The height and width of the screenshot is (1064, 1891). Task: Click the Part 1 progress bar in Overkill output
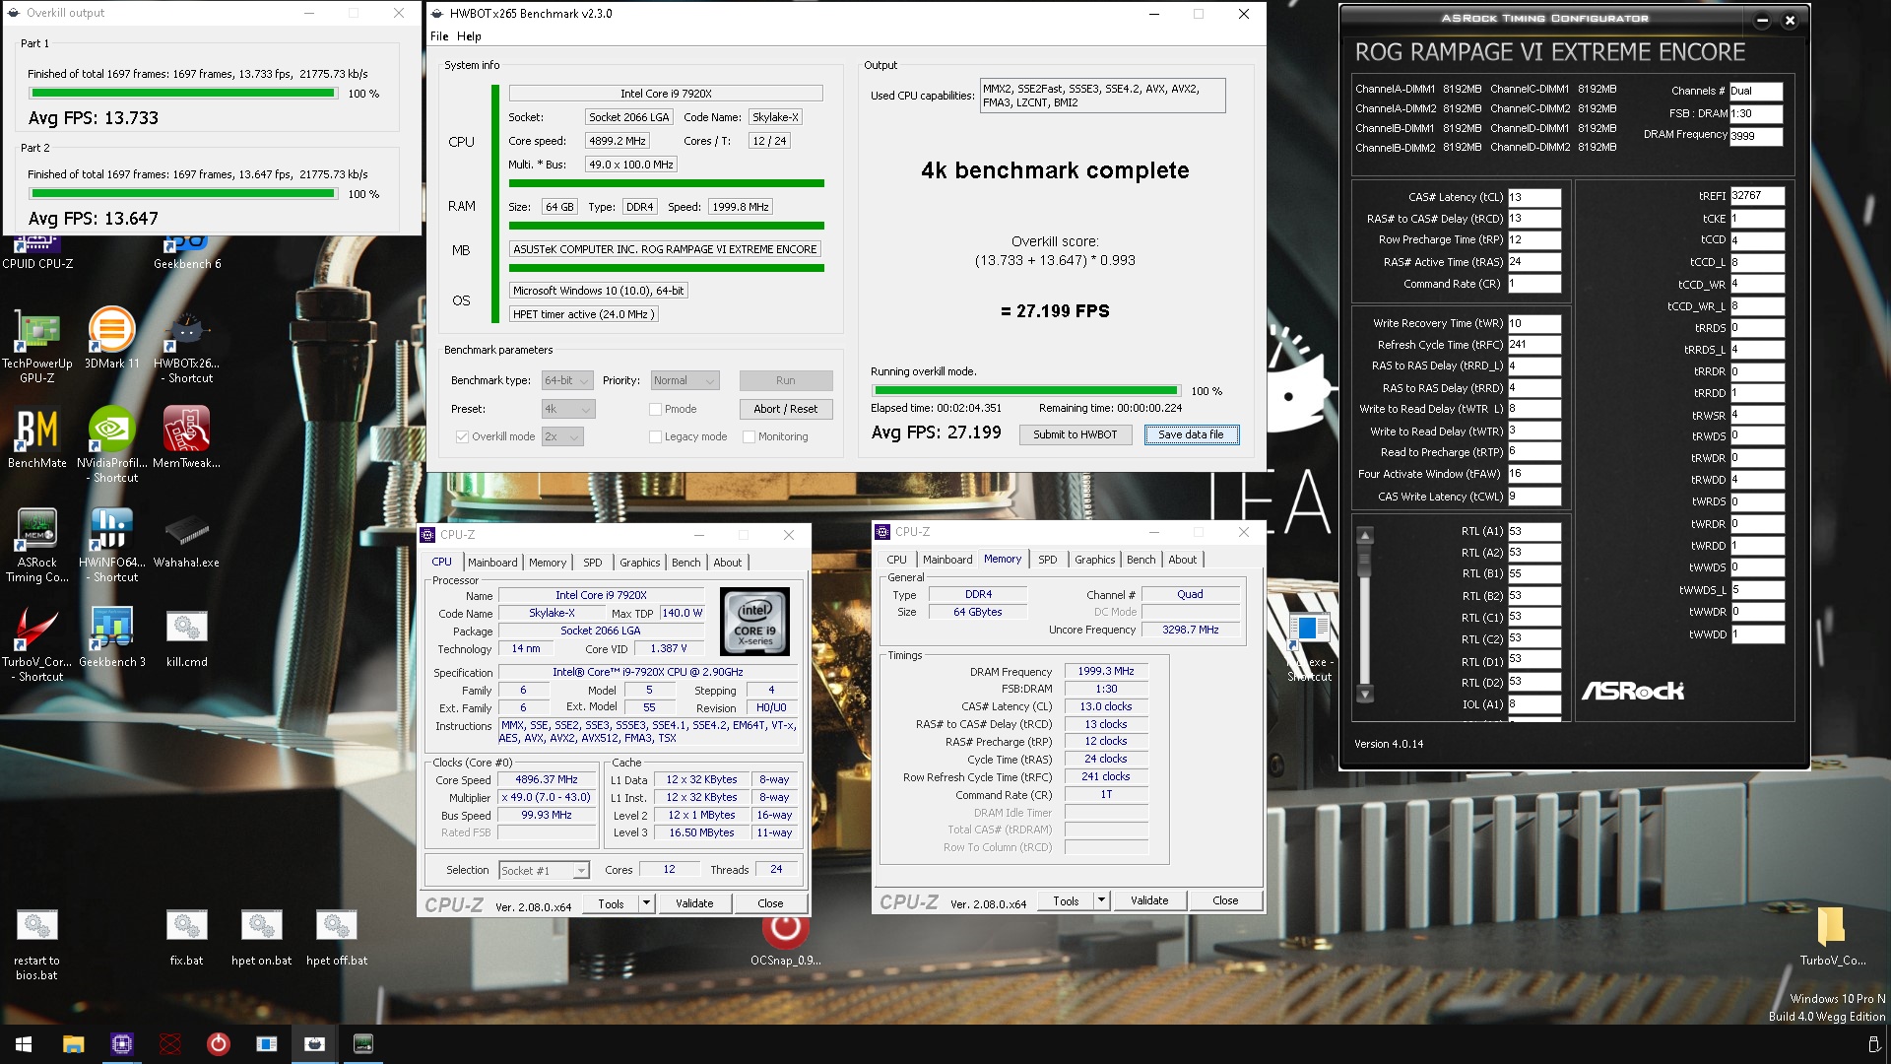(x=183, y=94)
